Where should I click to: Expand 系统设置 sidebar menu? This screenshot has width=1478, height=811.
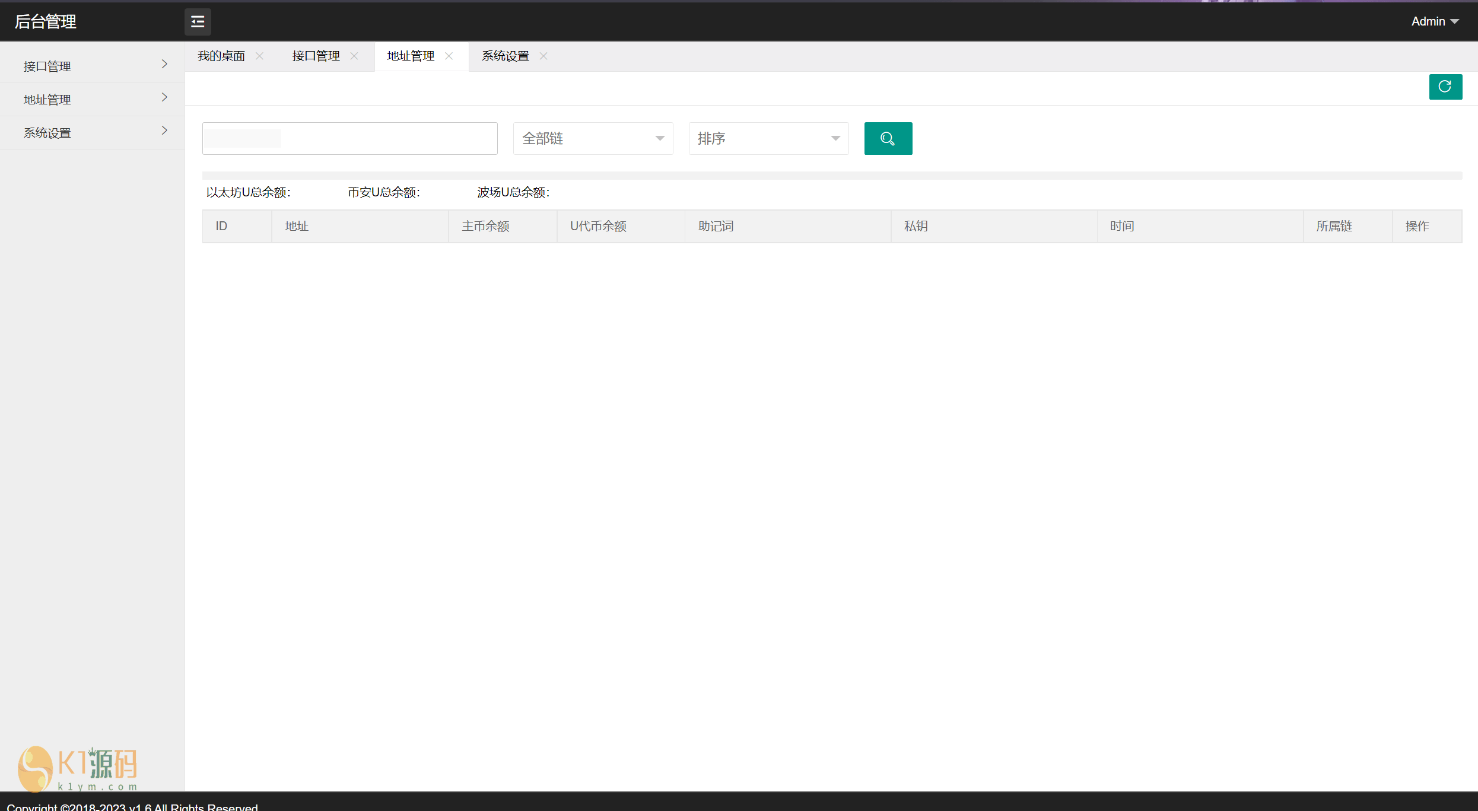point(92,132)
